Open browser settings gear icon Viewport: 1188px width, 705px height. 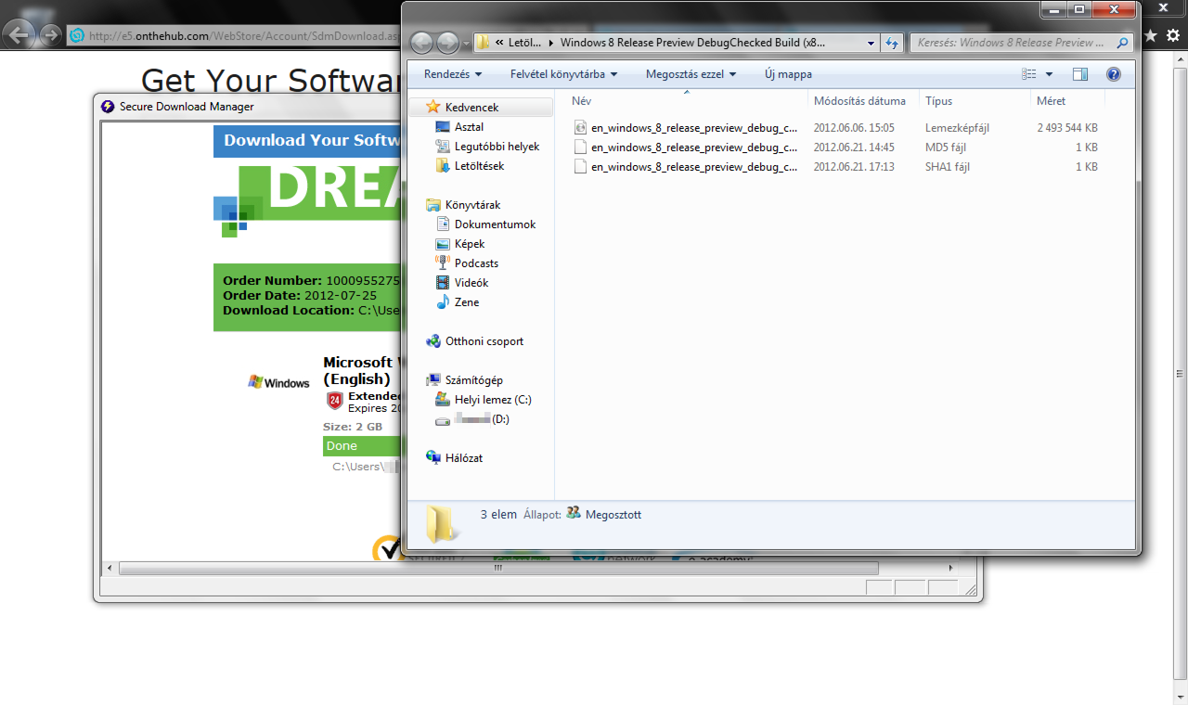click(1174, 35)
